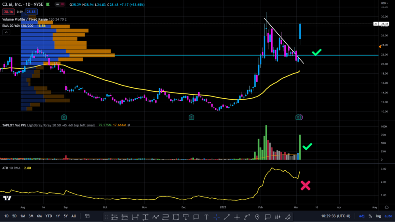Select the vertical price range measure tool
The image size is (395, 222).
[x=145, y=217]
